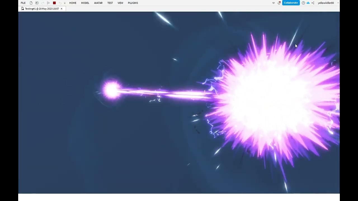Expand the quick access toolbar dropdown
Image resolution: width=358 pixels, height=201 pixels.
coord(65,3)
